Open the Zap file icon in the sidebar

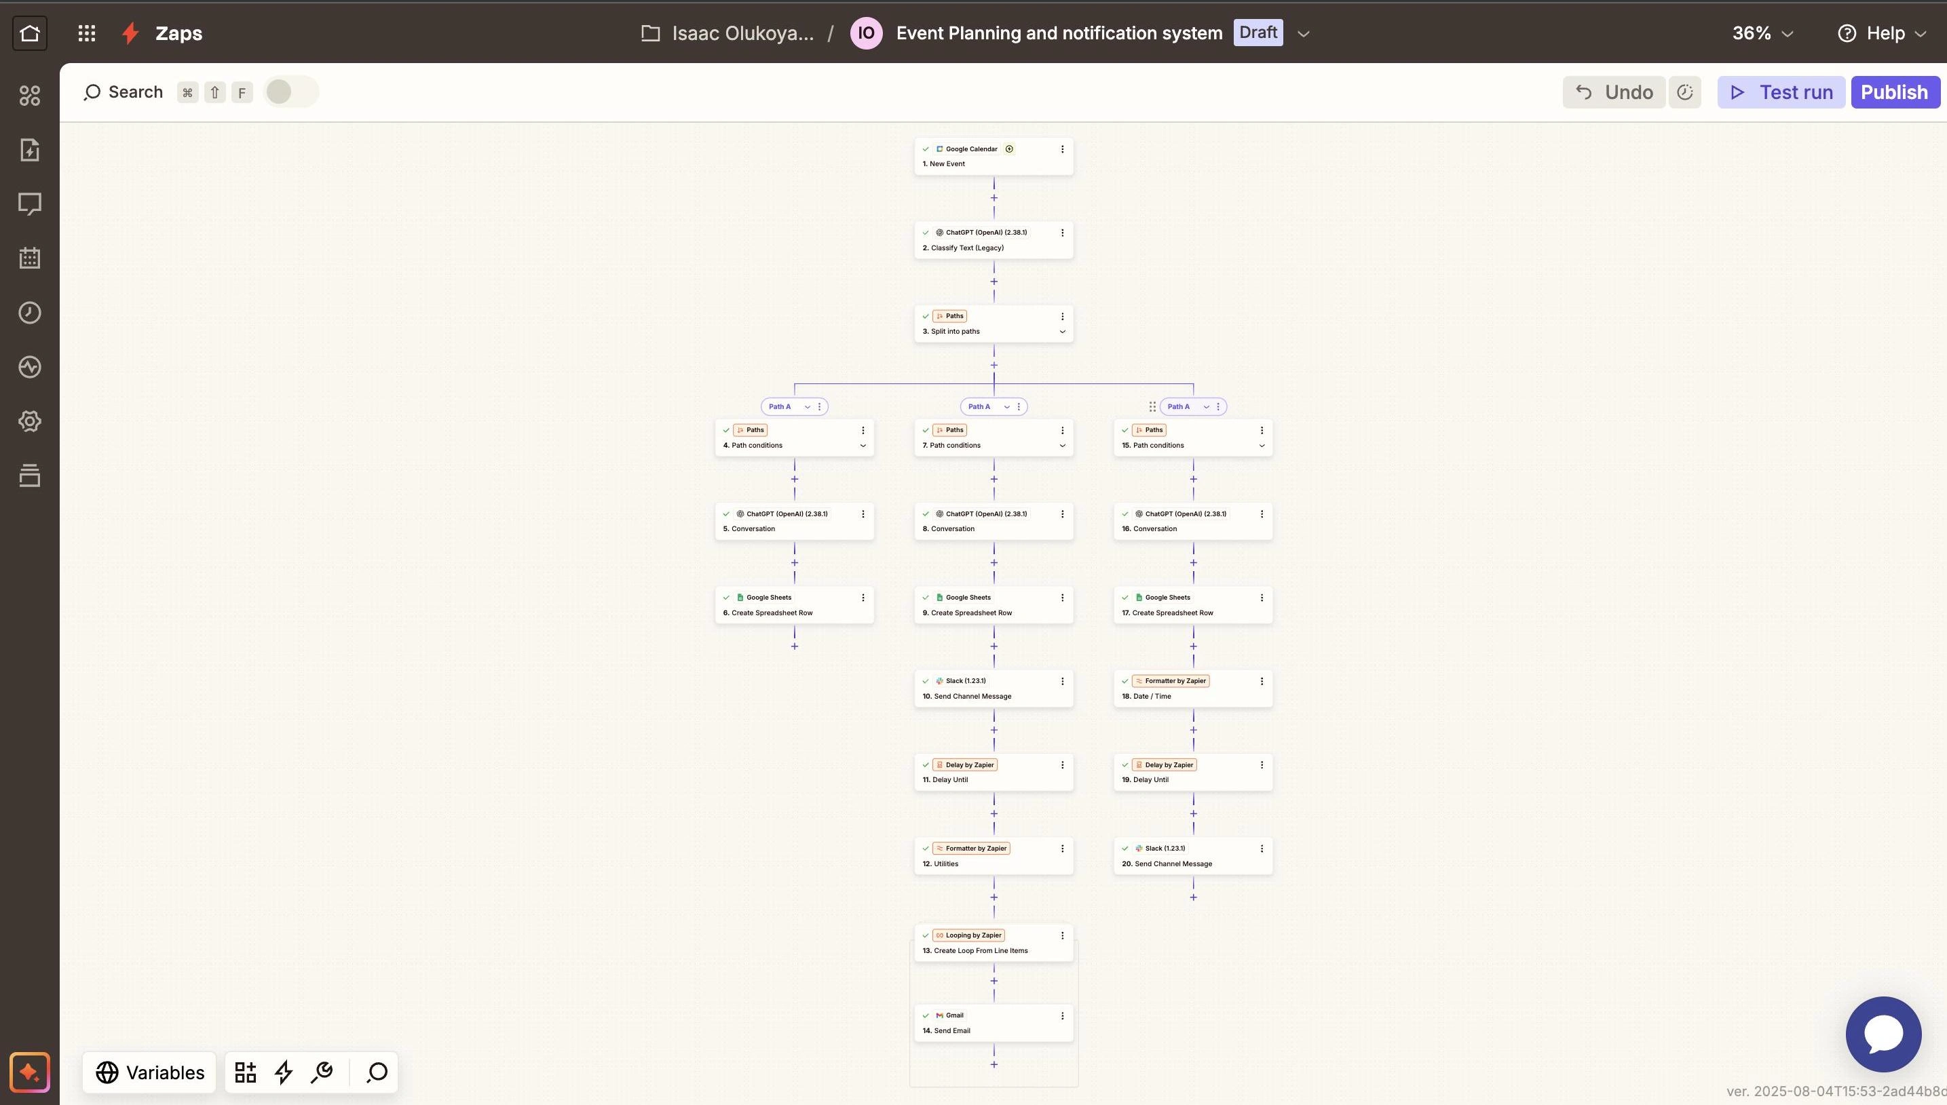tap(30, 151)
